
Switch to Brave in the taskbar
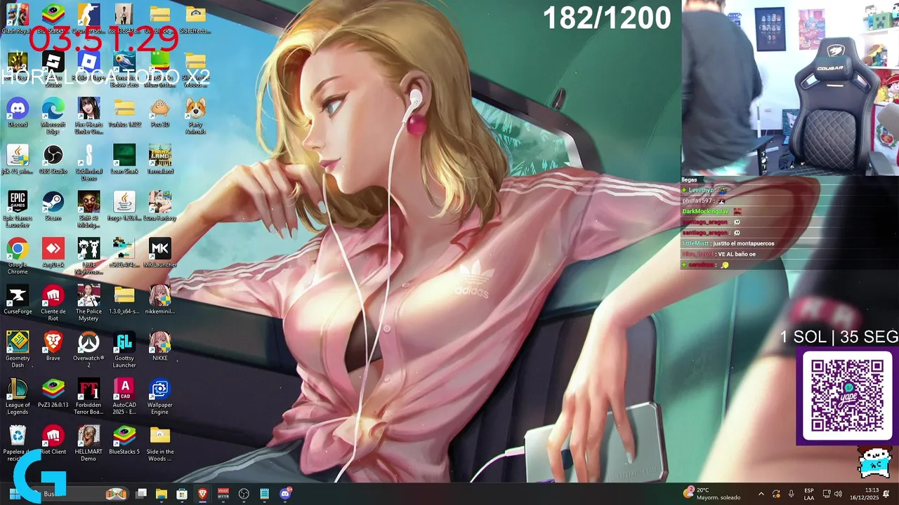[x=203, y=494]
